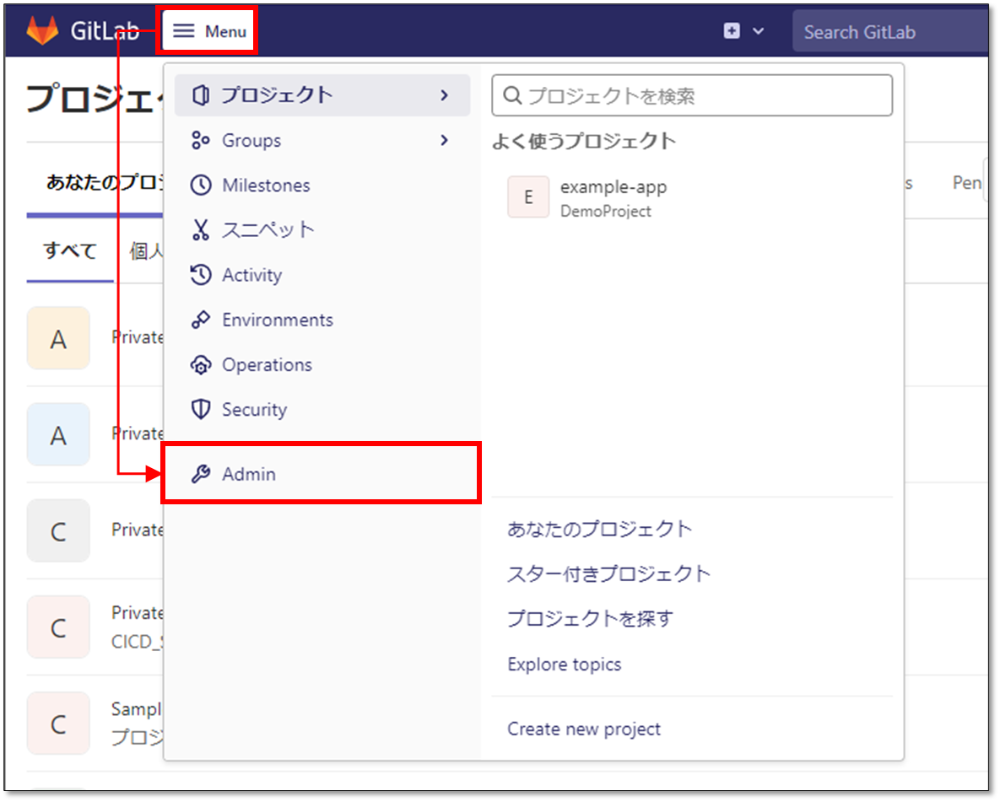Screen dimensions: 1000x802
Task: Open the Explore topics link
Action: click(564, 664)
